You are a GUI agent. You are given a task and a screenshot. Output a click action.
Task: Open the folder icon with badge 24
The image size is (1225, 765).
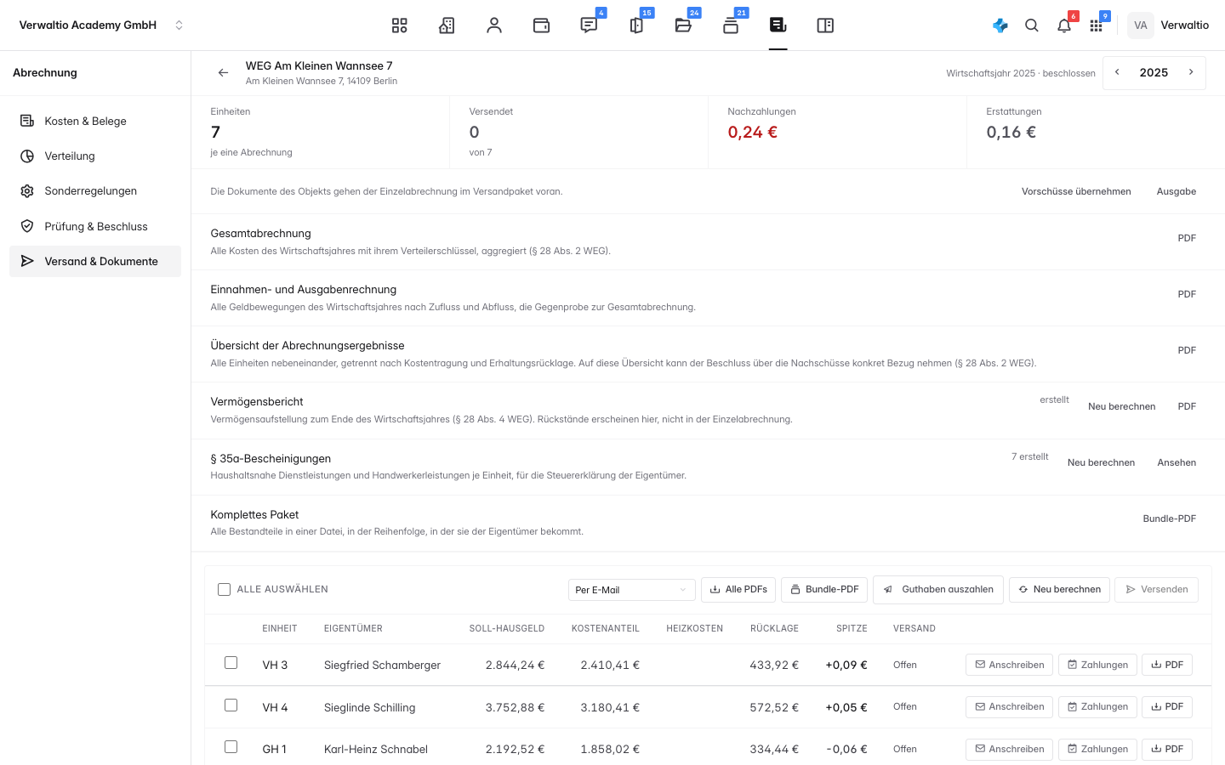pos(683,25)
